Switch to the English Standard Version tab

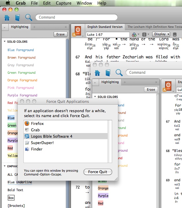[x=105, y=27]
